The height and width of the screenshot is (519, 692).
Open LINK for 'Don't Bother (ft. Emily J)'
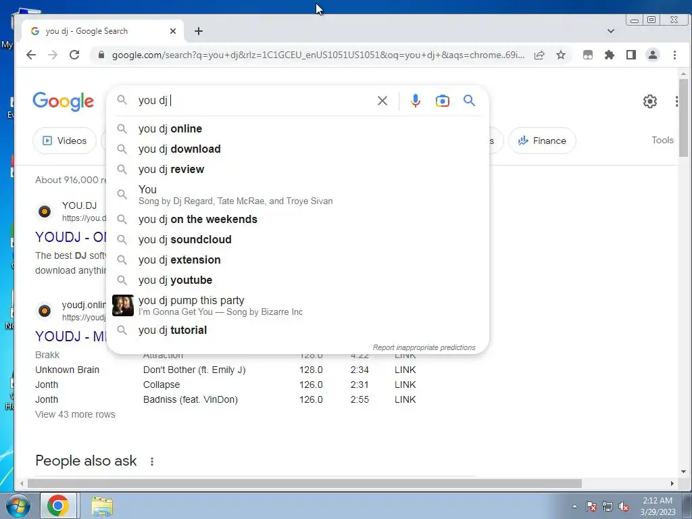405,370
